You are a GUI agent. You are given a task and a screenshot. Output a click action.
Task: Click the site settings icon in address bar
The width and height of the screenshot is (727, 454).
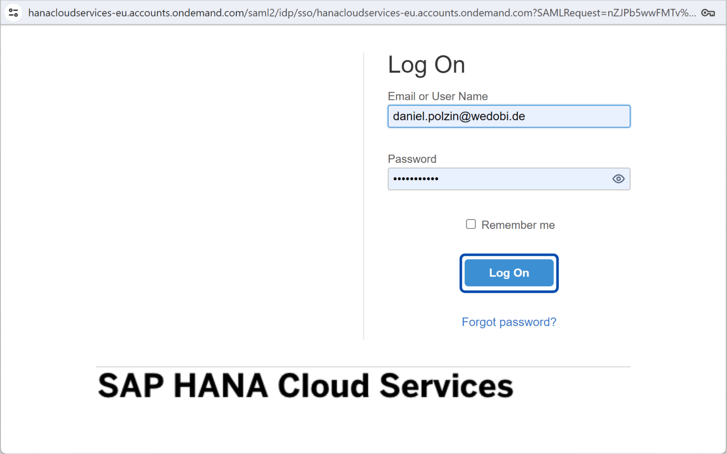pyautogui.click(x=13, y=12)
